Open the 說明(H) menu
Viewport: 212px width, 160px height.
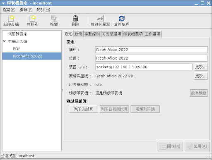pos(43,10)
